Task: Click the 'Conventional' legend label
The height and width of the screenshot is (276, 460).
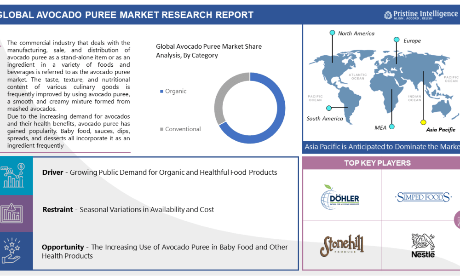Action: (x=183, y=129)
